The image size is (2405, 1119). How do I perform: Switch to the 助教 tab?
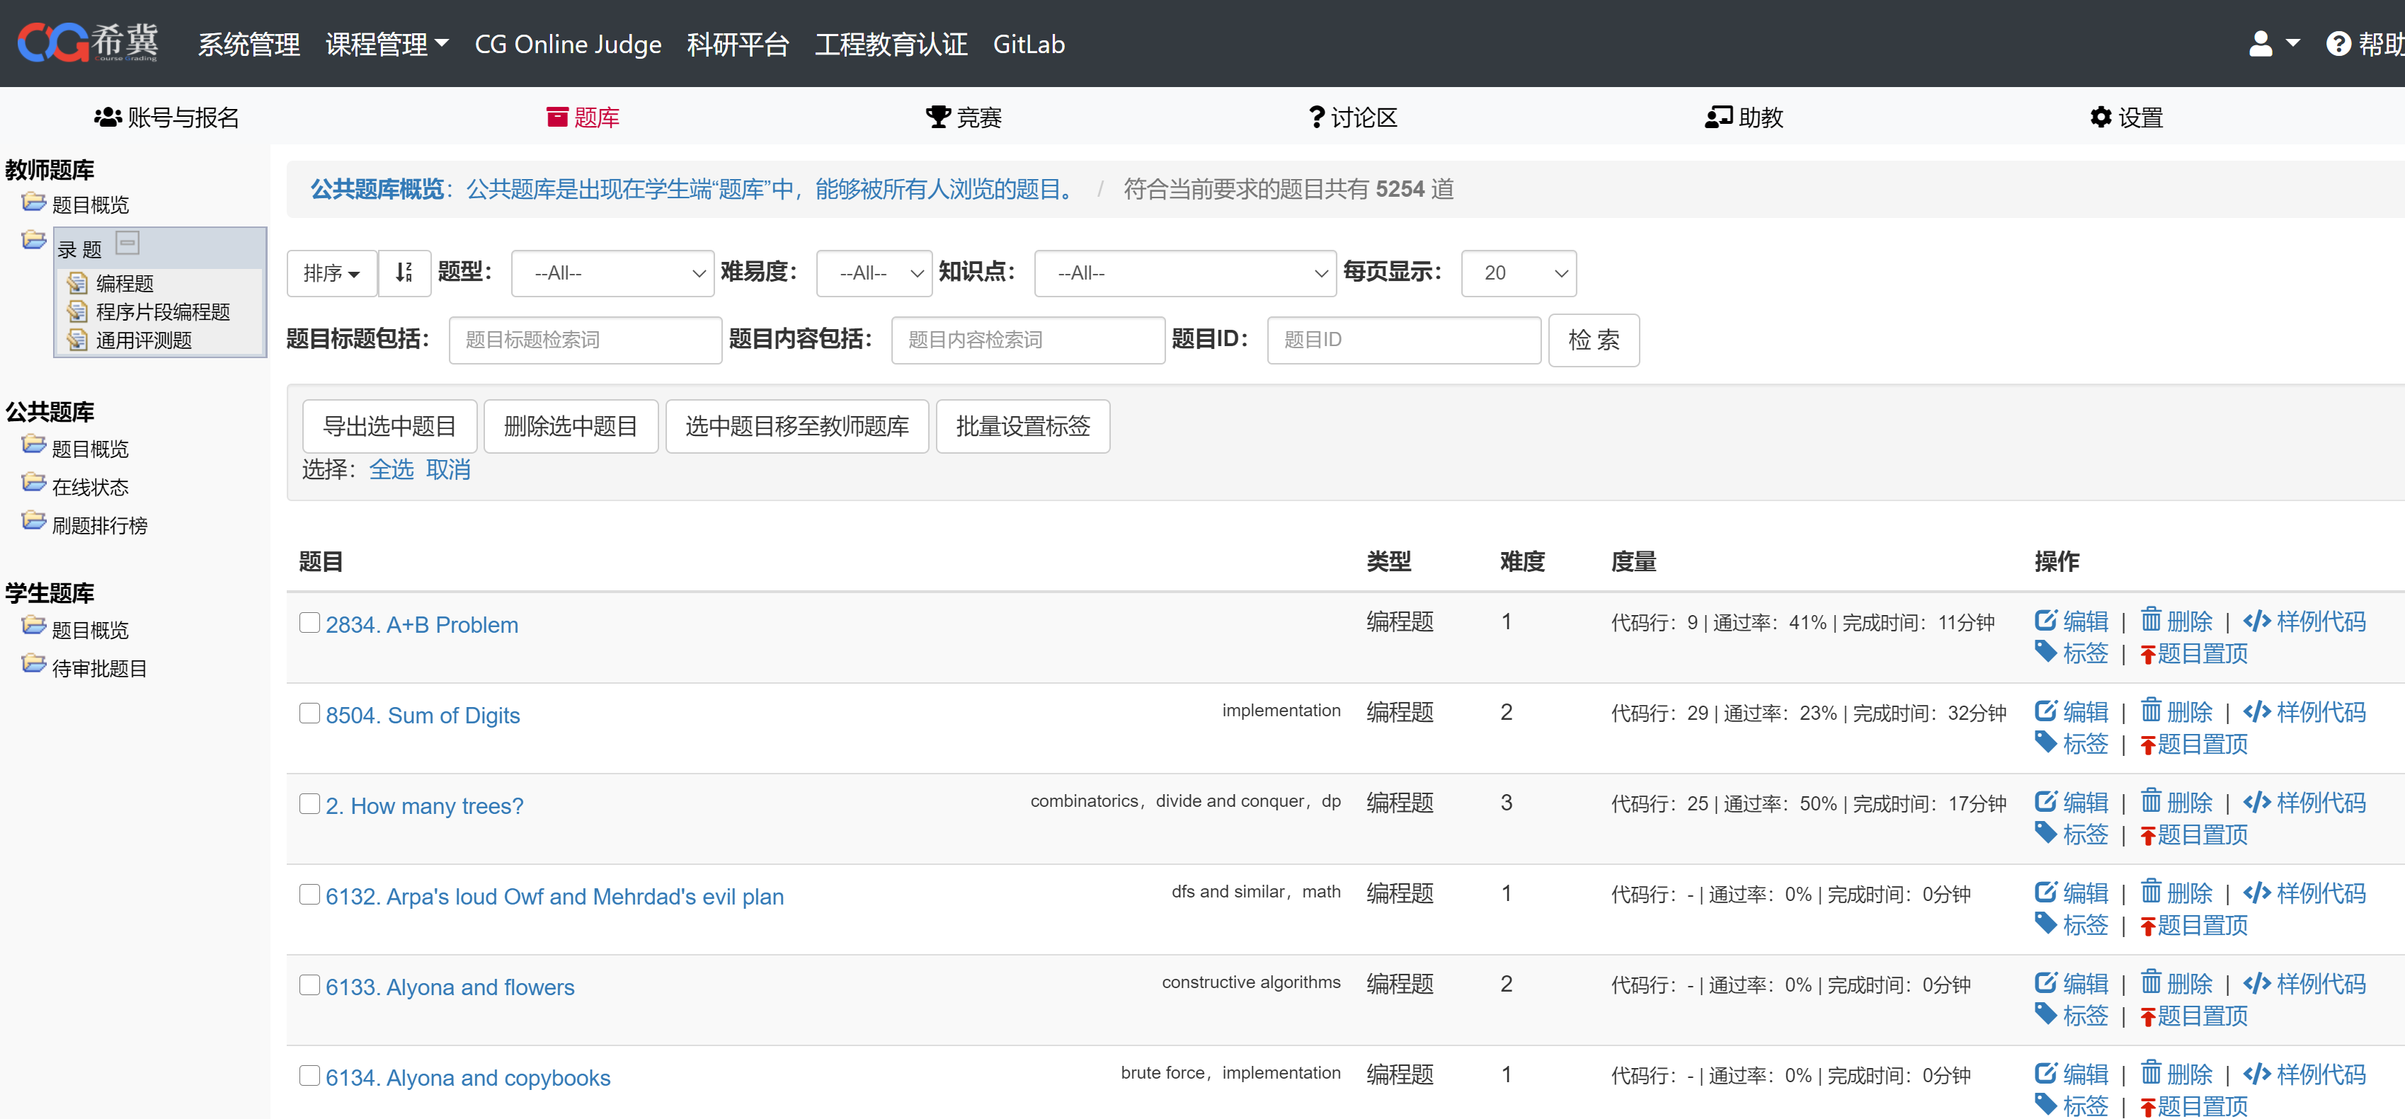coord(1743,117)
